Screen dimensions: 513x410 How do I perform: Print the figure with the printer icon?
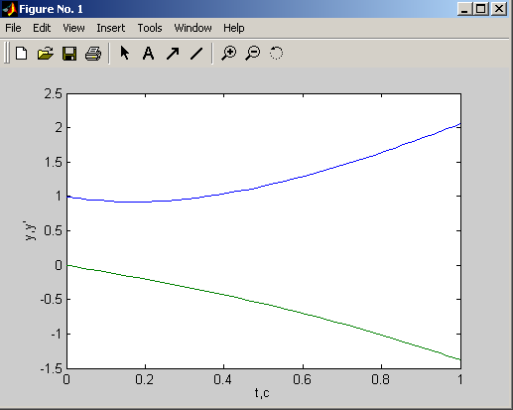coord(93,54)
